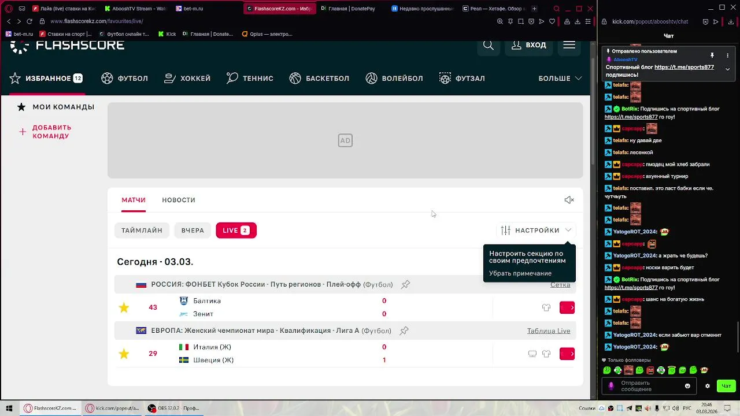The image size is (740, 416).
Task: Click the ВХОД login button
Action: click(529, 45)
